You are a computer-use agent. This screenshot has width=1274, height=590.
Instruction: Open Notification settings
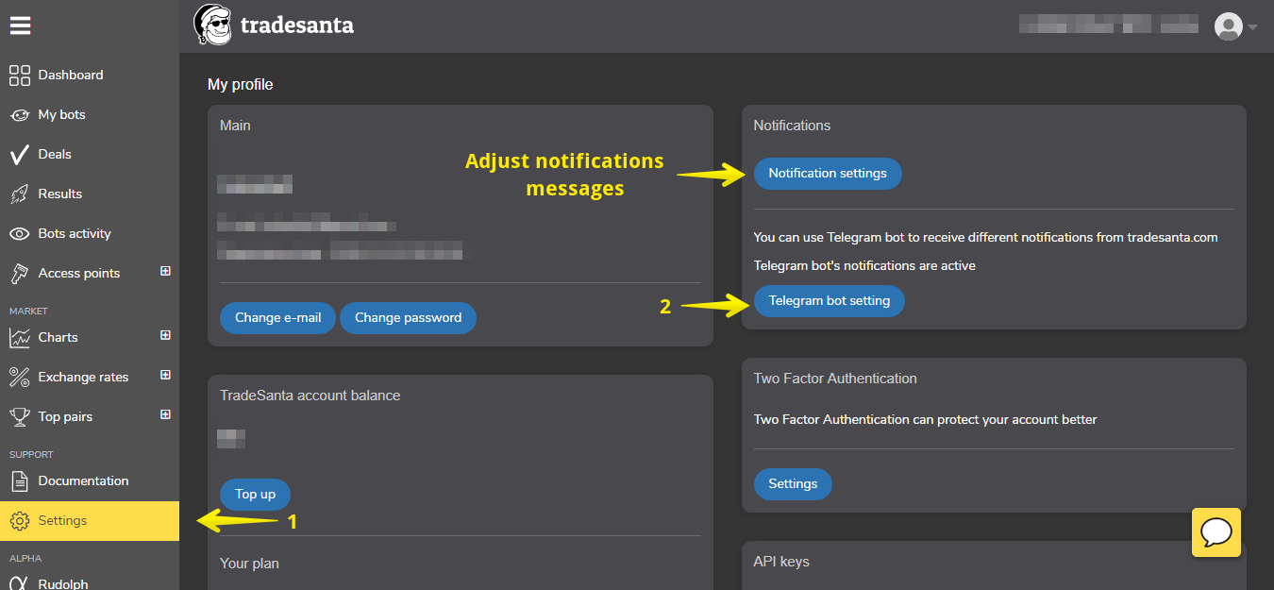[x=828, y=174]
